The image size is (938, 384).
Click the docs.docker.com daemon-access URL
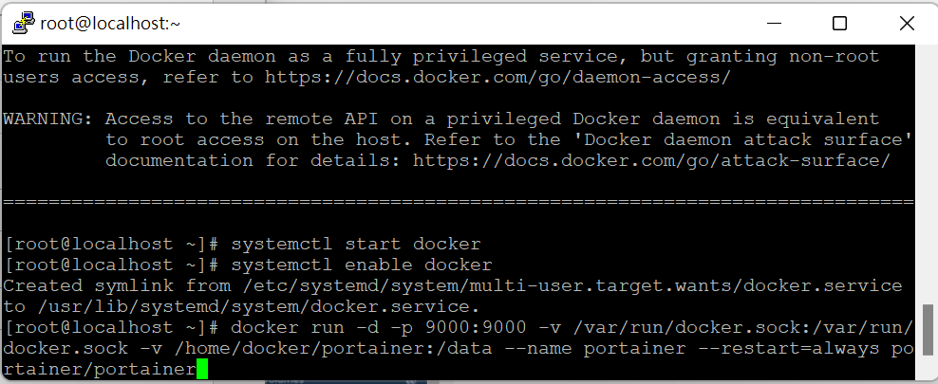[497, 77]
